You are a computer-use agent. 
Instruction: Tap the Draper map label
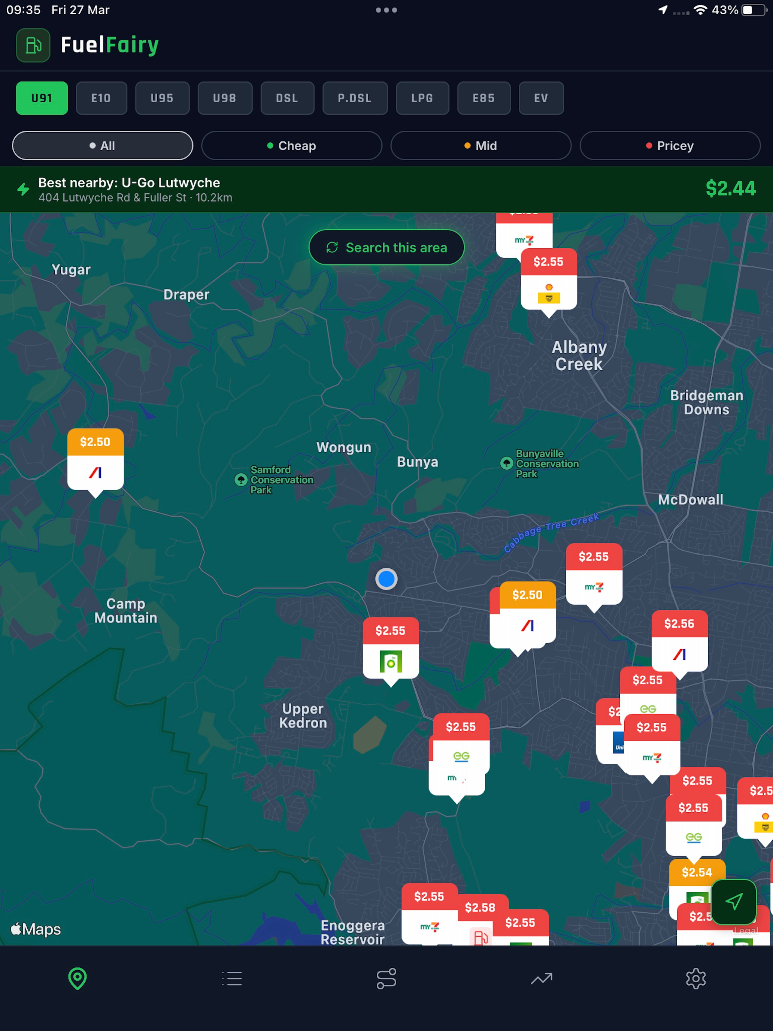[x=187, y=294]
